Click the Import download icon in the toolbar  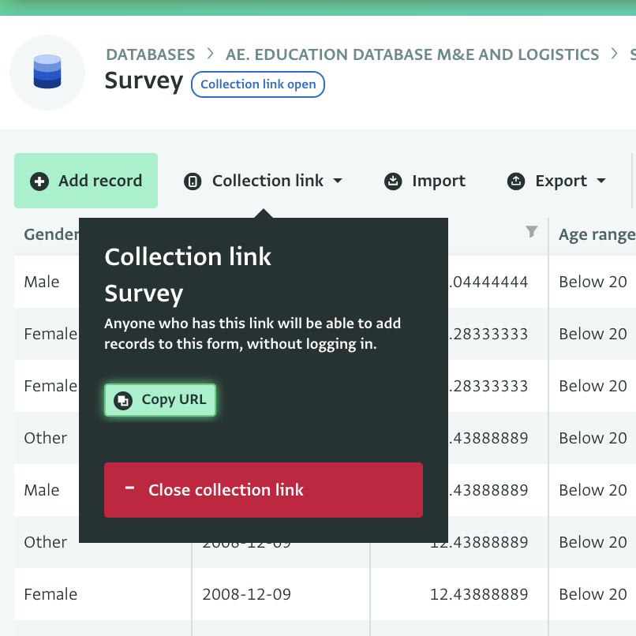394,181
